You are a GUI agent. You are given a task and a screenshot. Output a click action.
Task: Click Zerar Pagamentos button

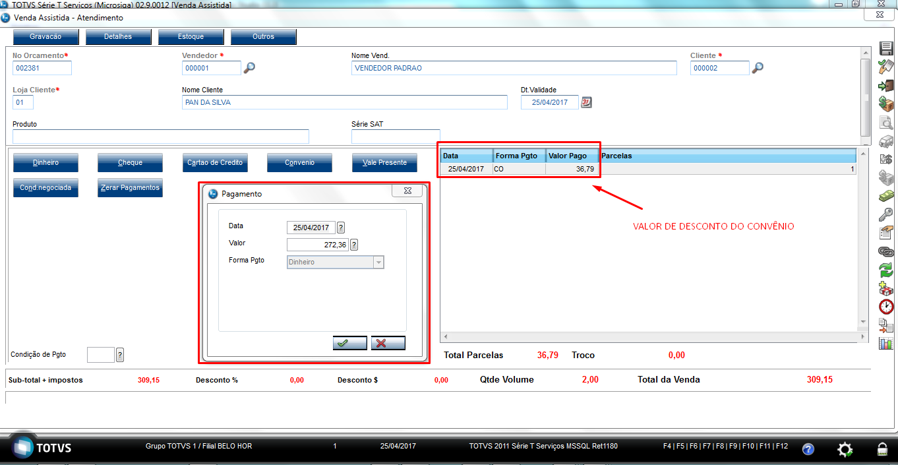point(130,187)
